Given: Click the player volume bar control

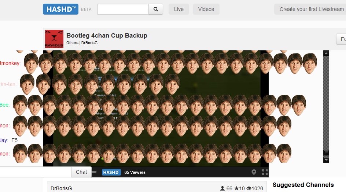Looking at the screenshot, I should click(x=94, y=172).
